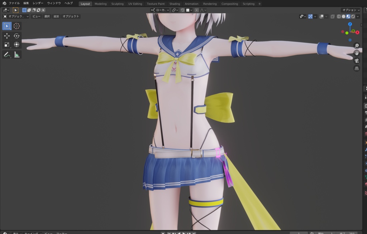Click the magnifying glass to zoom the viewport

(x=356, y=46)
